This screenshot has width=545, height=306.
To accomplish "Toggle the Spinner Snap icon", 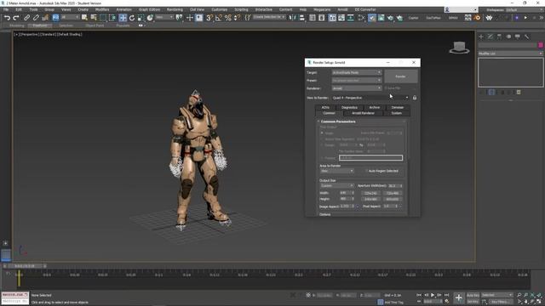I will [237, 18].
